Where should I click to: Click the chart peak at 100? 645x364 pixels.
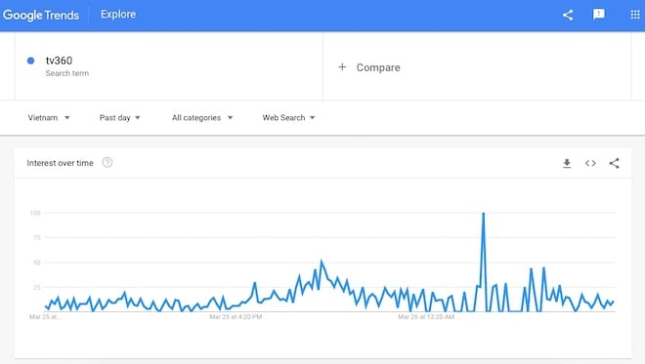(484, 213)
